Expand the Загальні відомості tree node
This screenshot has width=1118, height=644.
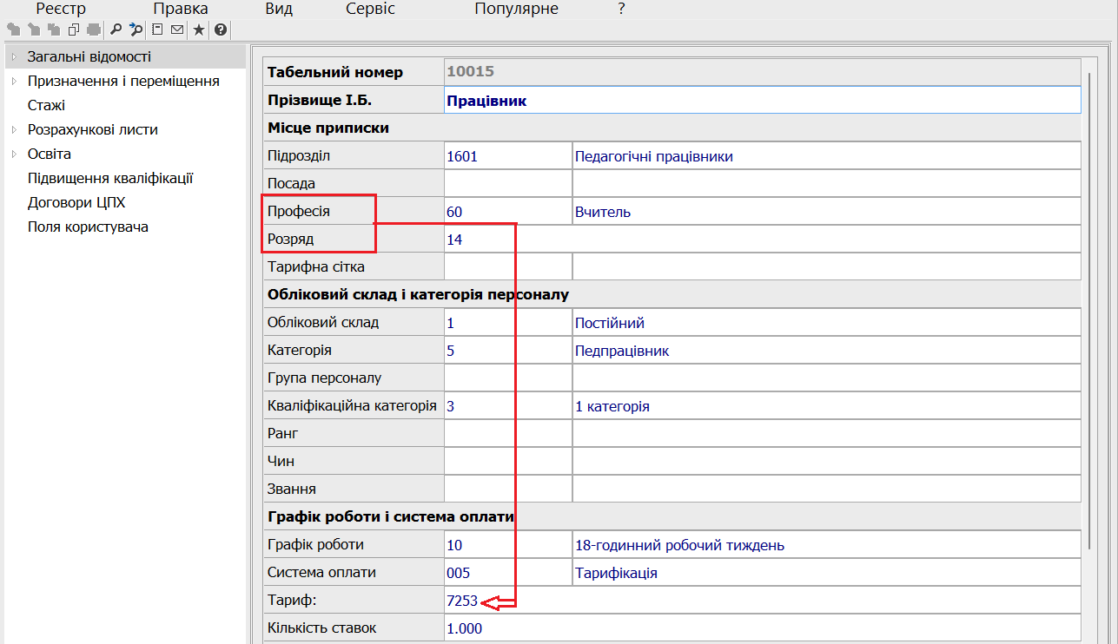(14, 57)
